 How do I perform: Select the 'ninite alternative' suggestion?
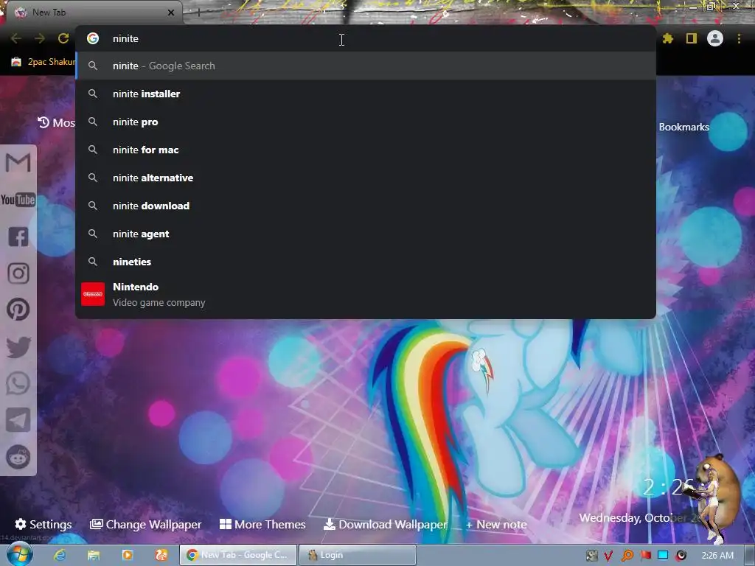[366, 178]
